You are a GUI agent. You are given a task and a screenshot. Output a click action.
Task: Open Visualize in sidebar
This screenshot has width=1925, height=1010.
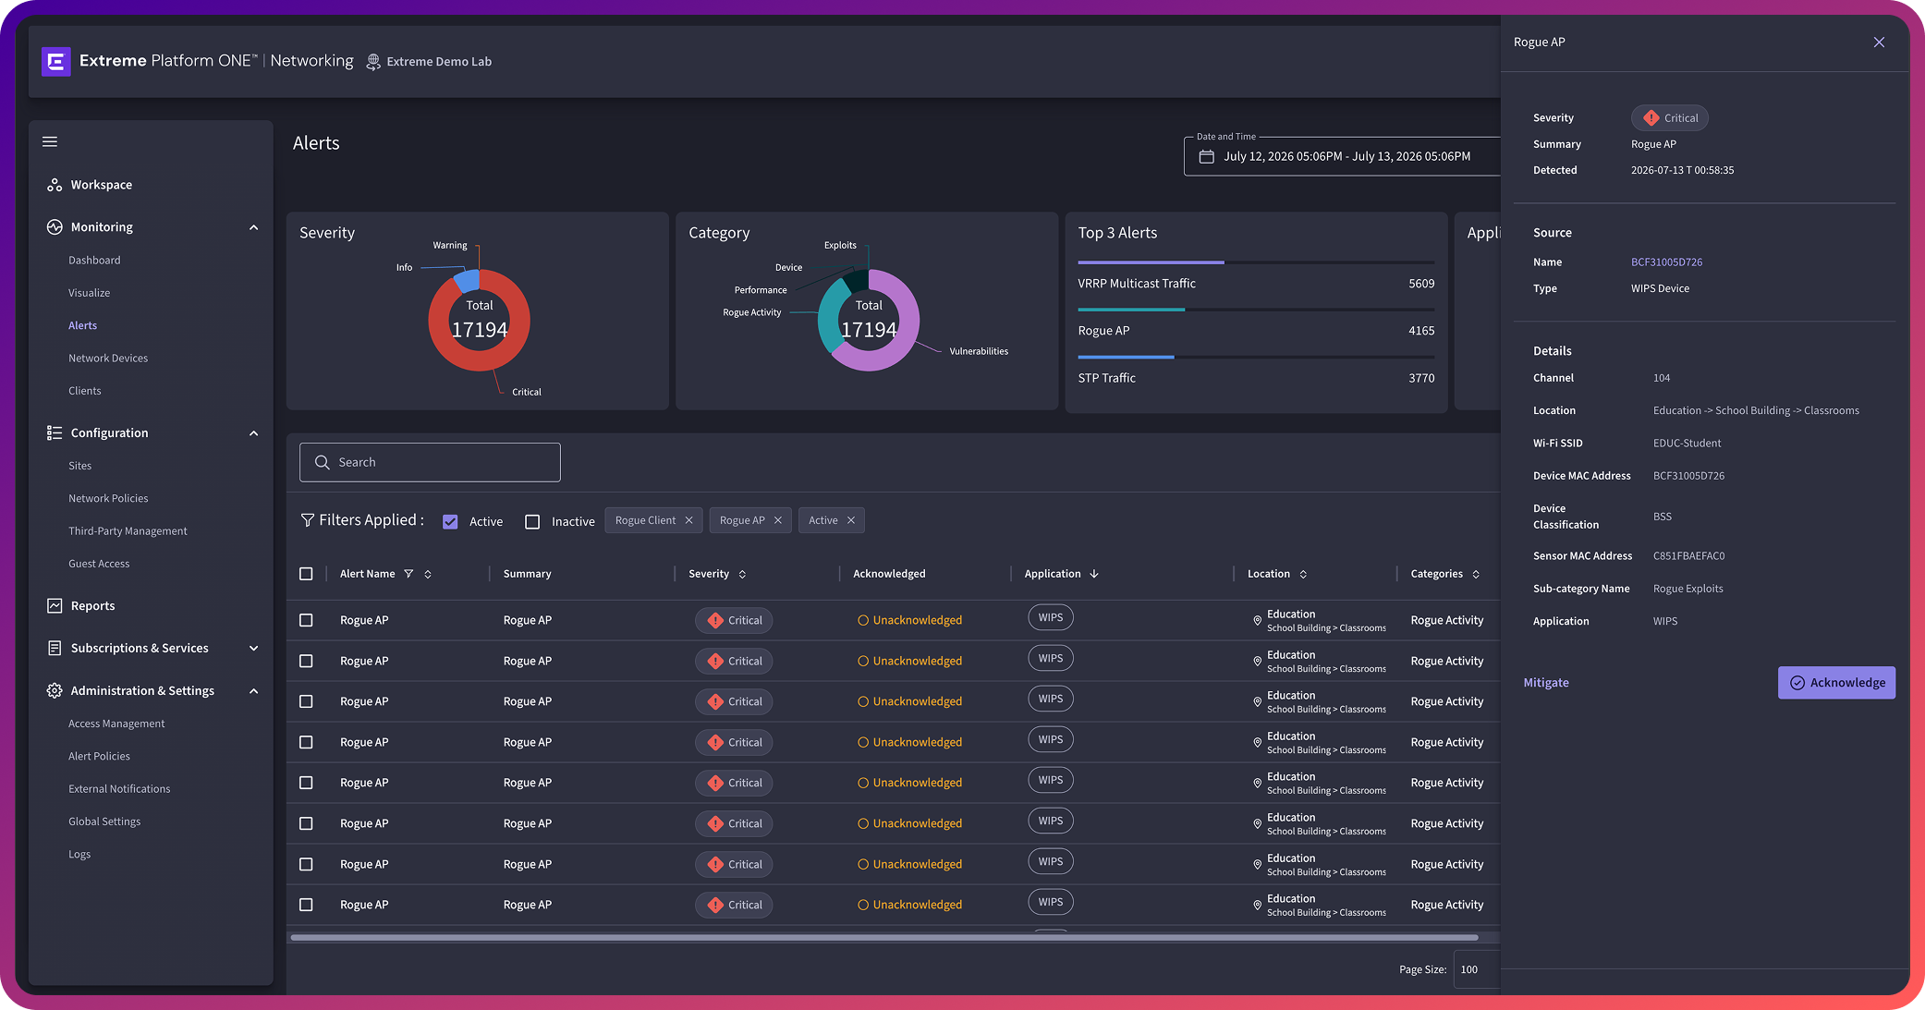89,293
